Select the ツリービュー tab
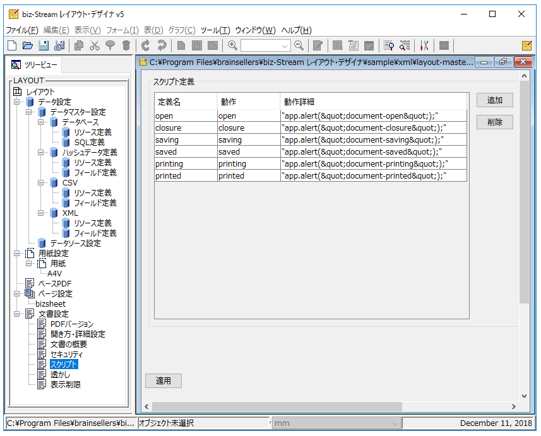 pyautogui.click(x=34, y=65)
